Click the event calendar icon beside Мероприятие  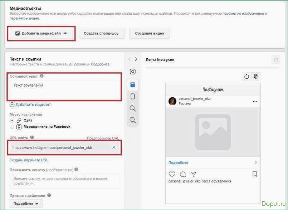19,127
